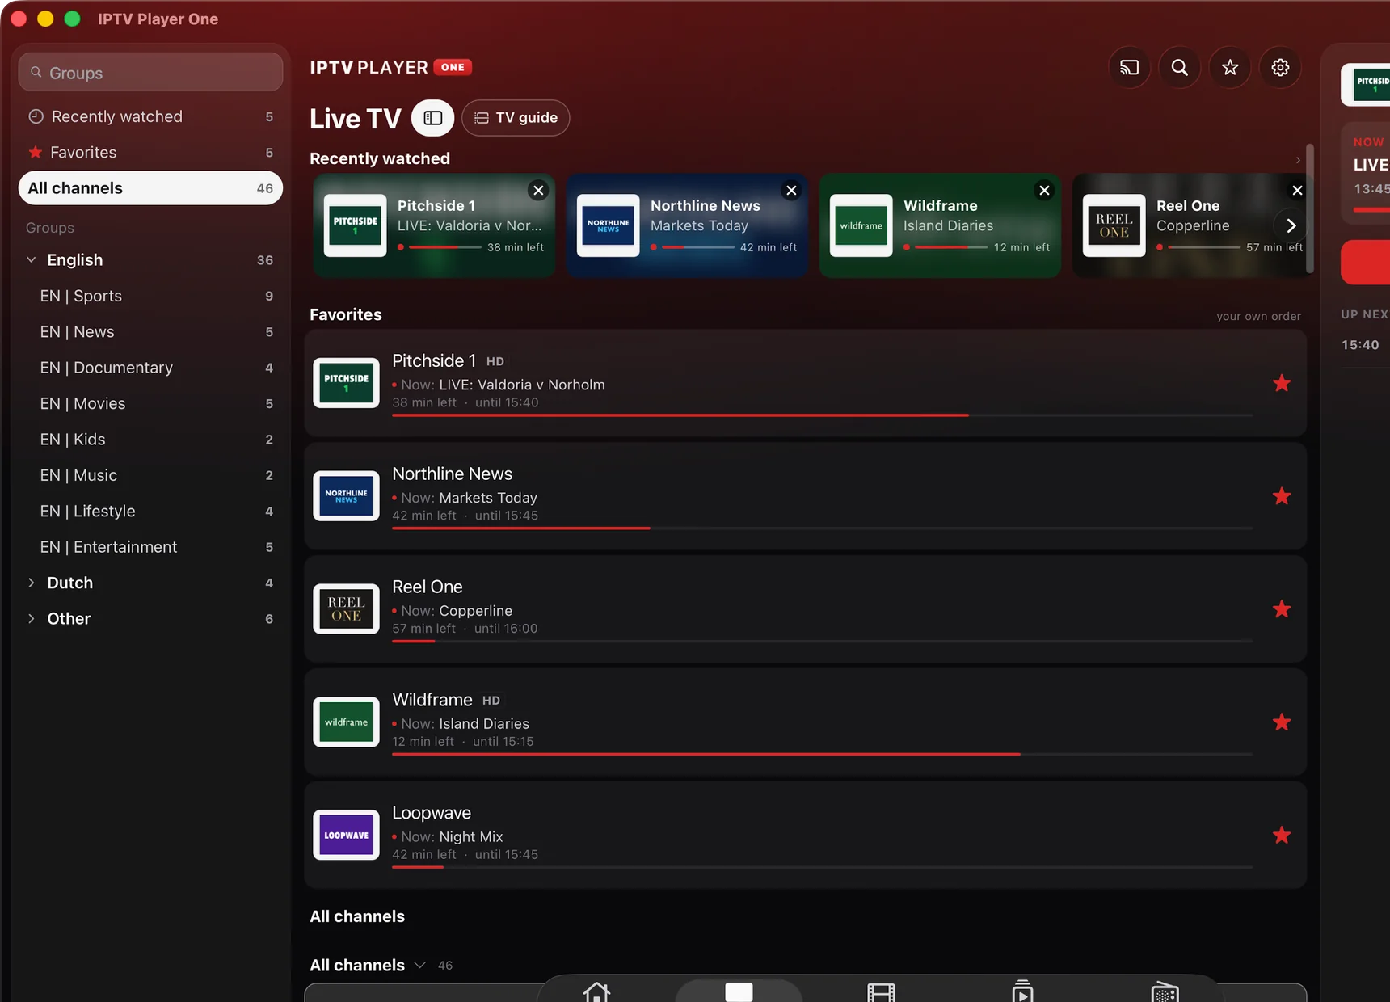The width and height of the screenshot is (1390, 1002).
Task: Click main content vertical scrollbar
Action: [x=1310, y=209]
